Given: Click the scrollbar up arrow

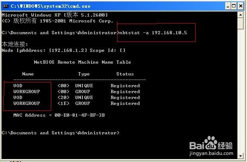Looking at the screenshot, I should tap(240, 15).
